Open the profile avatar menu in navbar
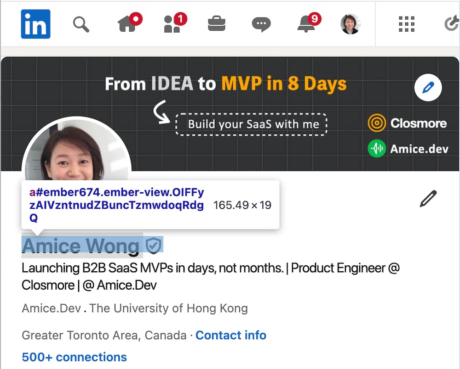Viewport: 460px width, 369px height. (351, 24)
